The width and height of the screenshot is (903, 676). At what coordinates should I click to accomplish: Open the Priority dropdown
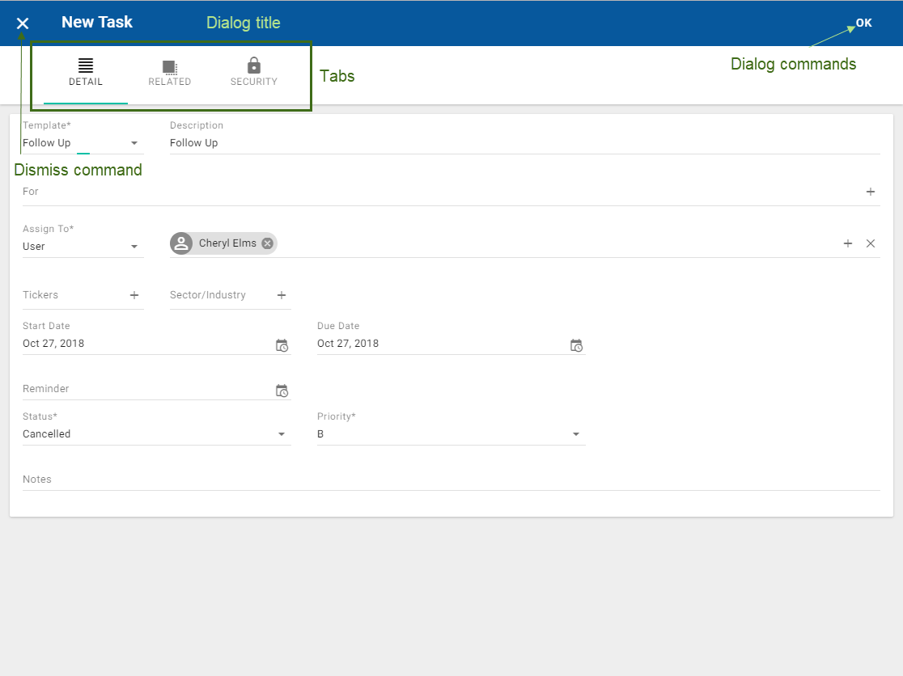pos(576,434)
